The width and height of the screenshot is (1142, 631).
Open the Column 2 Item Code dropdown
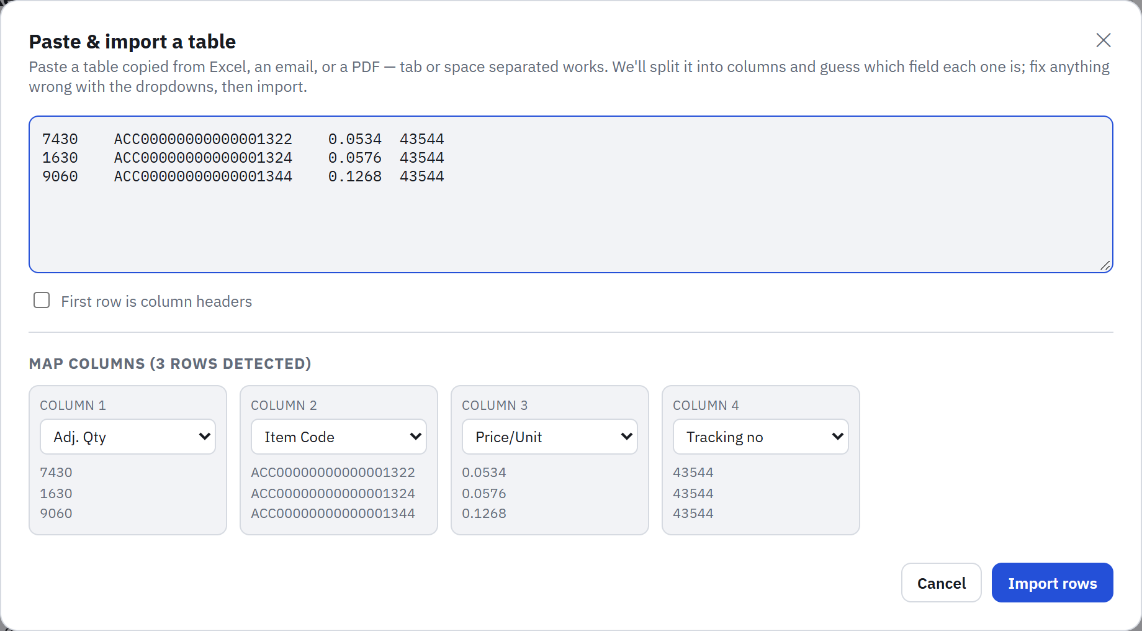click(x=339, y=437)
